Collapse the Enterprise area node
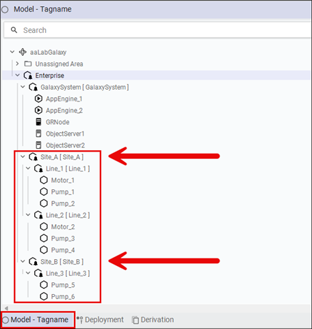The width and height of the screenshot is (312, 329). click(x=18, y=75)
